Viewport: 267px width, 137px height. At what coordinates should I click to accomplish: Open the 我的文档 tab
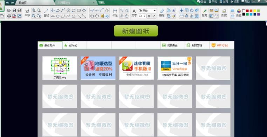click(x=197, y=45)
